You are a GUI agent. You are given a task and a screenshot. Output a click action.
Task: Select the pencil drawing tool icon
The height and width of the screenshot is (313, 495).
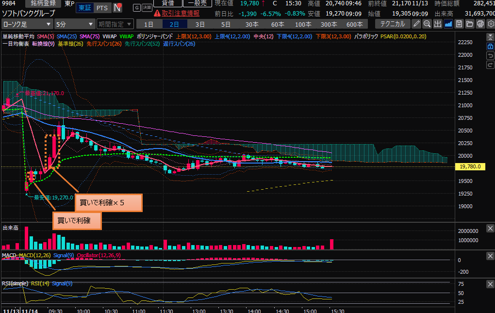pos(416,24)
